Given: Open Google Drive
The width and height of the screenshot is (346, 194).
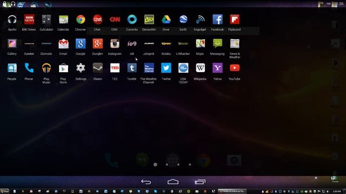Looking at the screenshot, I should (x=166, y=19).
